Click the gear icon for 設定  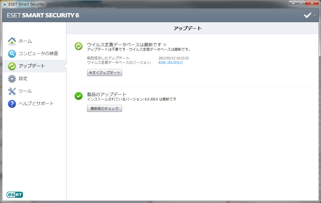[x=12, y=79]
